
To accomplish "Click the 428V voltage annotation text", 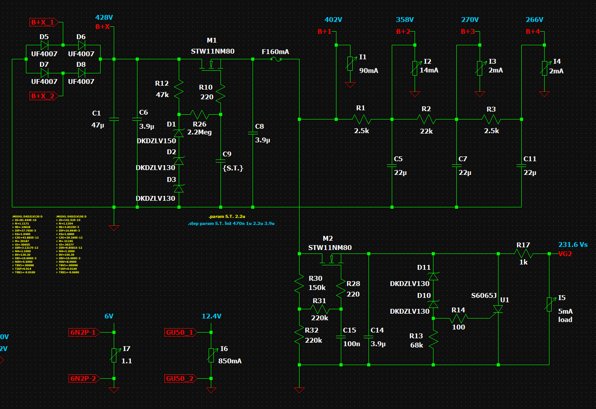I will click(x=104, y=18).
